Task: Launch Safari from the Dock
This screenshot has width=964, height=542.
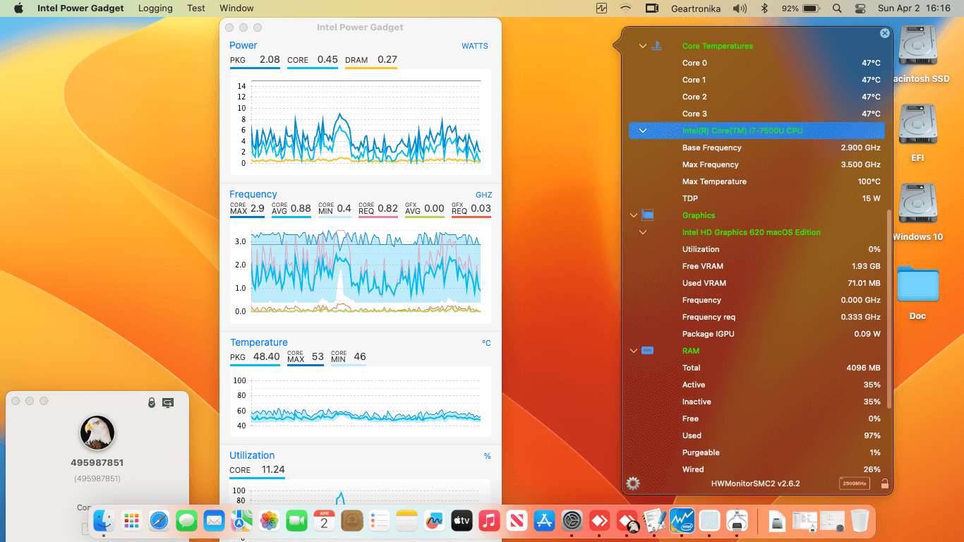Action: tap(159, 521)
